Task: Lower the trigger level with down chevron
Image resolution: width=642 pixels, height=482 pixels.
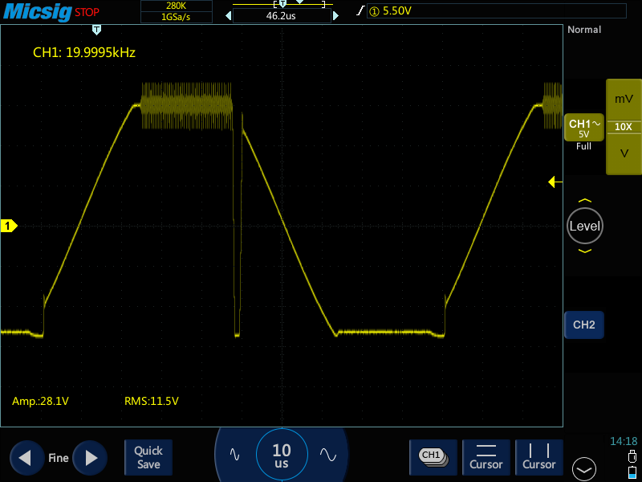Action: (585, 251)
